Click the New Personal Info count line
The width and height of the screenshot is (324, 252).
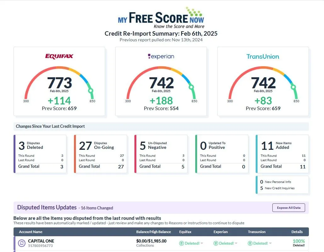276,182
